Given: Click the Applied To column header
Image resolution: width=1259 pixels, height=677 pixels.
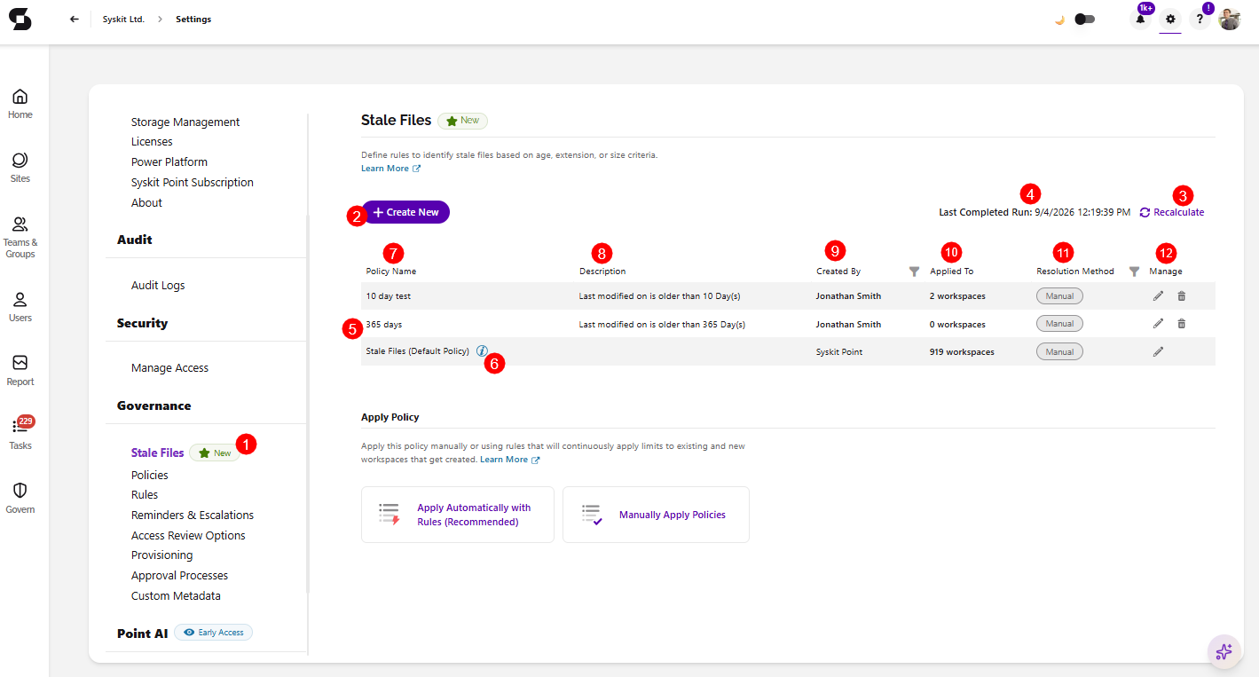Looking at the screenshot, I should (952, 272).
